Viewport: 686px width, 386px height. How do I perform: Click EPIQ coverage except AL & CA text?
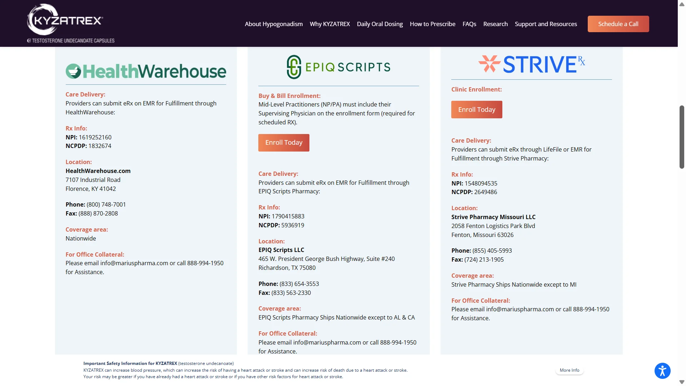(337, 317)
